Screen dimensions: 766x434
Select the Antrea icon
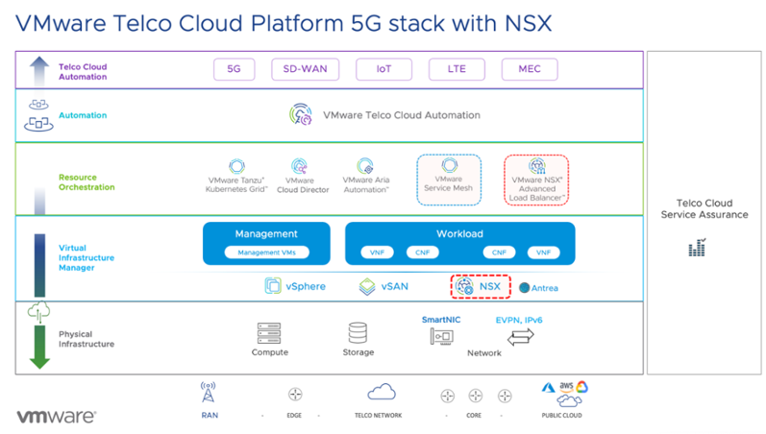point(524,287)
